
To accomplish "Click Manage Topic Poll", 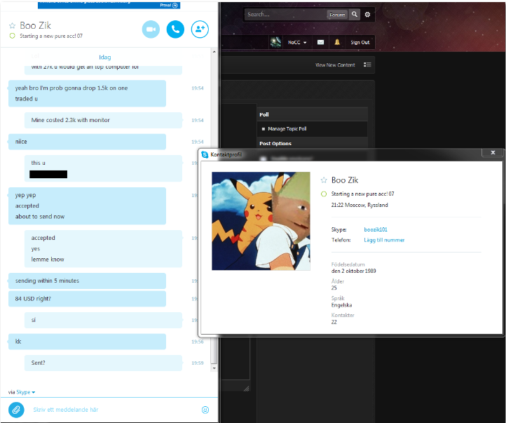I will (x=287, y=128).
